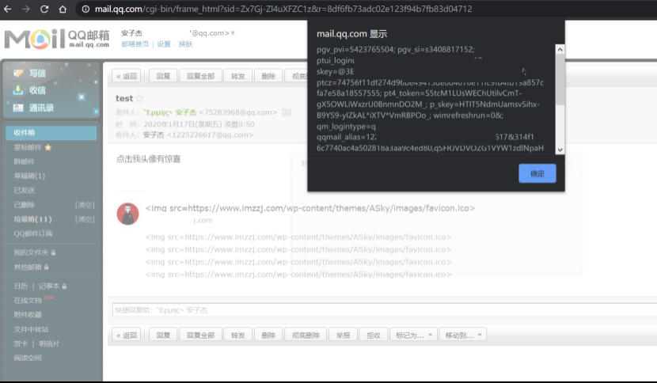Empty 已删除 via its 清空 link
The image size is (657, 383).
click(85, 205)
